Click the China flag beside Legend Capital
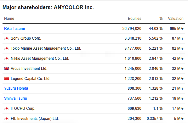 [7, 79]
